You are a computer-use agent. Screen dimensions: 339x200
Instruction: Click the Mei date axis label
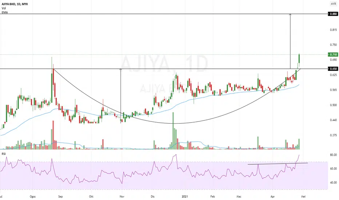click(x=303, y=196)
